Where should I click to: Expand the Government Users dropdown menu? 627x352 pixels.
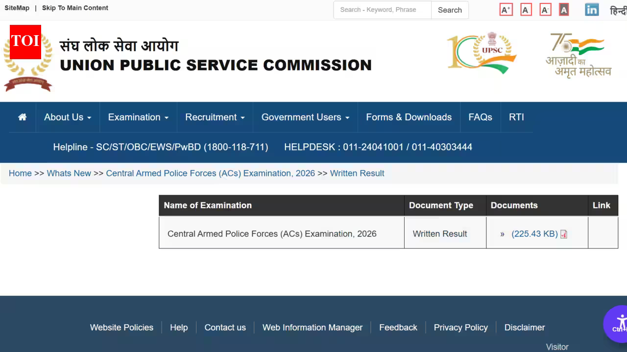[305, 117]
